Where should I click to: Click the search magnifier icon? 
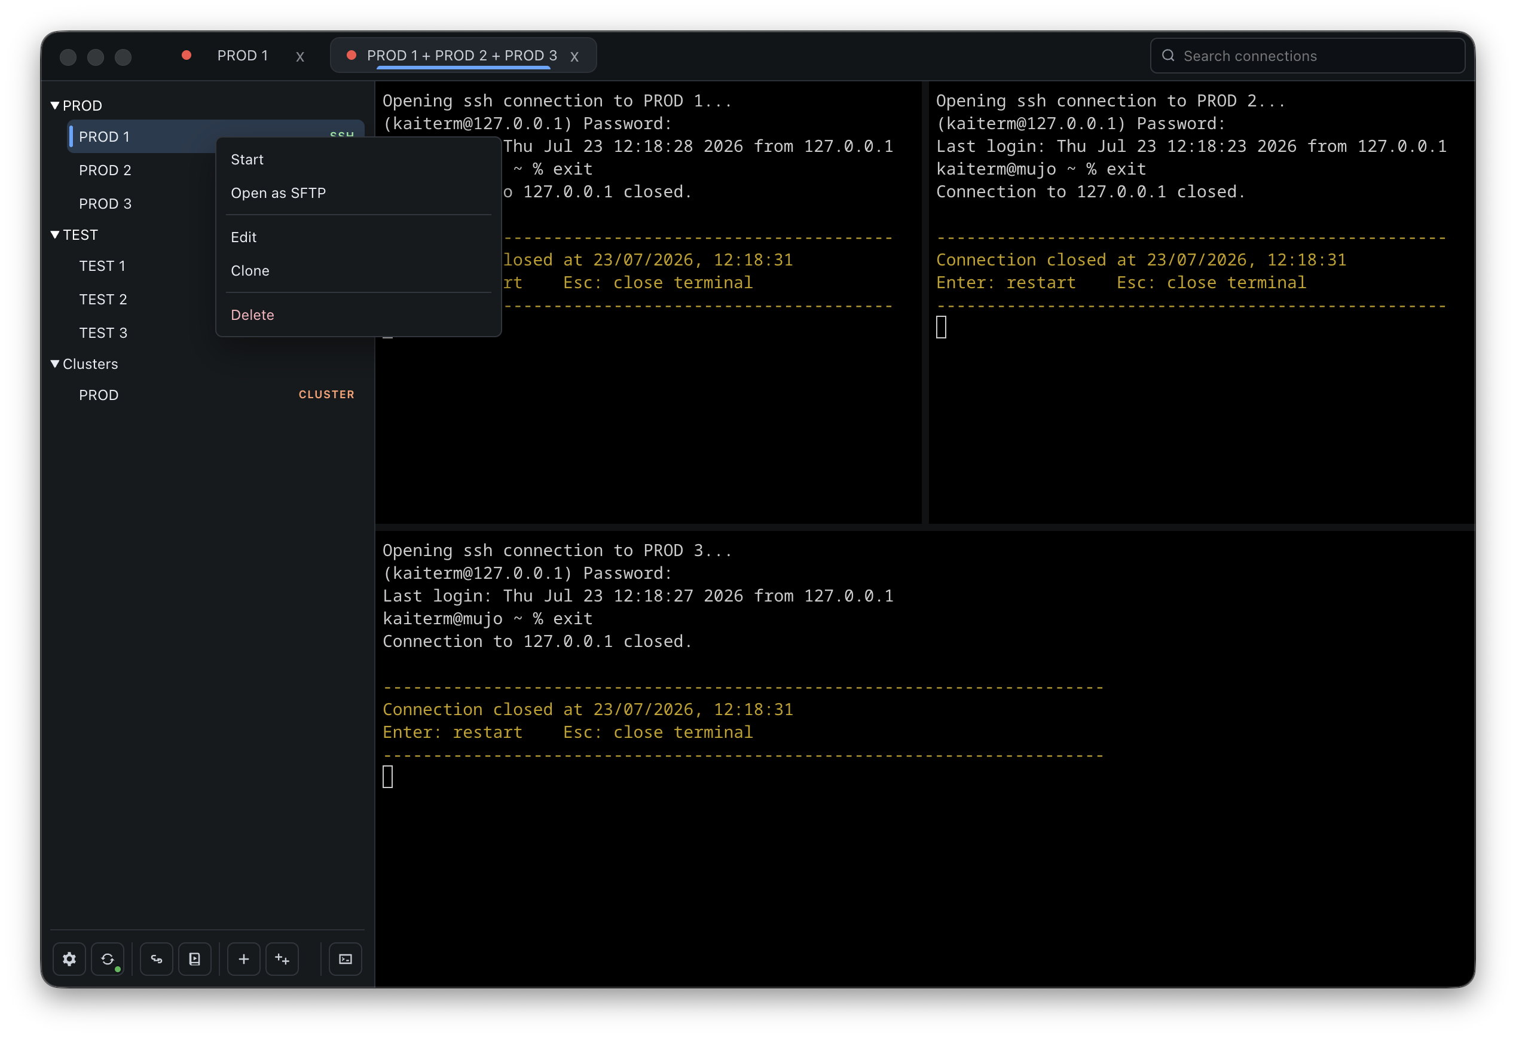click(1167, 56)
